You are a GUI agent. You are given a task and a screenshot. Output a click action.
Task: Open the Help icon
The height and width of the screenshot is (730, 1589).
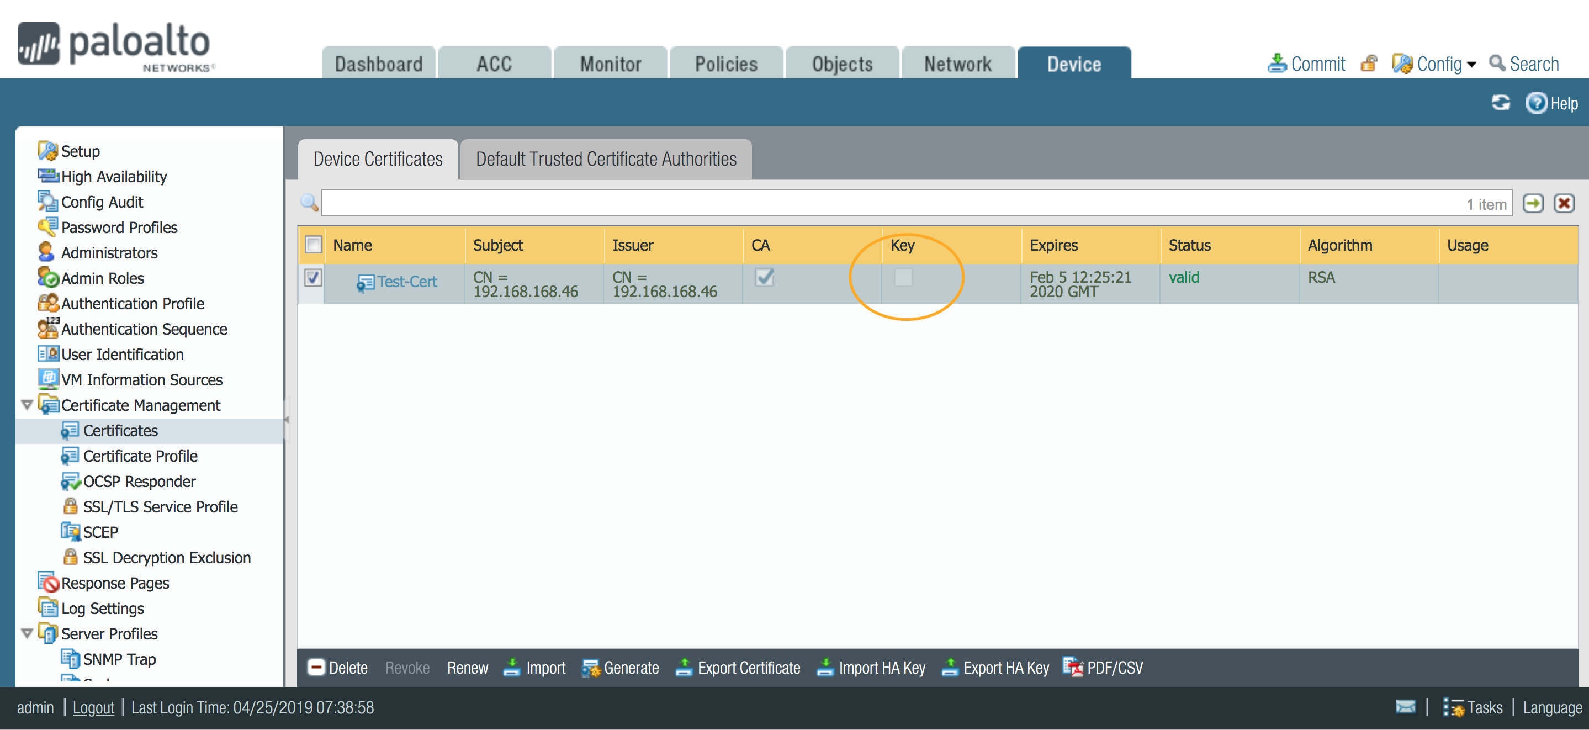pyautogui.click(x=1536, y=103)
